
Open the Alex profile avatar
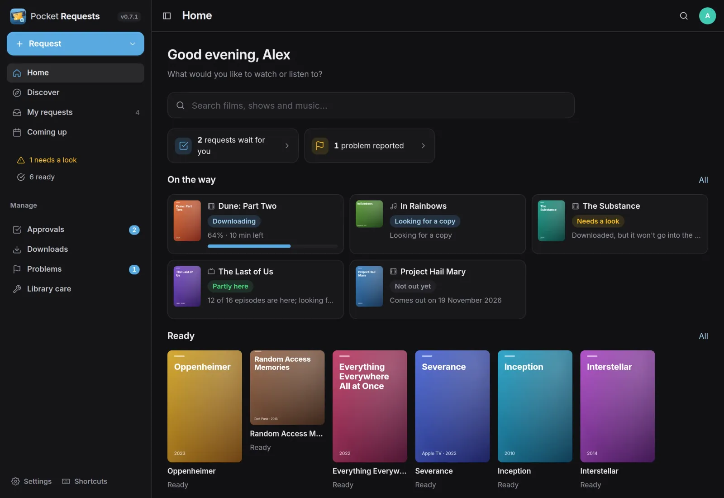tap(707, 16)
